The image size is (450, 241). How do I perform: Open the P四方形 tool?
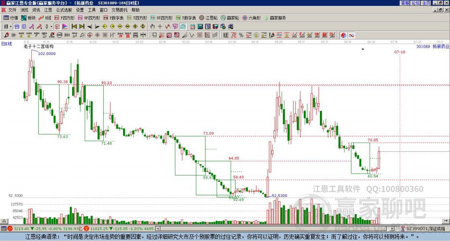point(65,18)
